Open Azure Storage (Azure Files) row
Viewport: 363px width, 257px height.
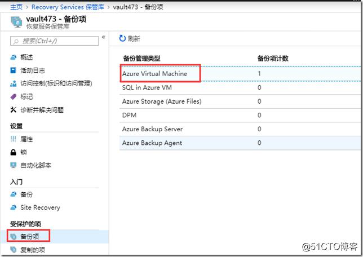click(240, 101)
